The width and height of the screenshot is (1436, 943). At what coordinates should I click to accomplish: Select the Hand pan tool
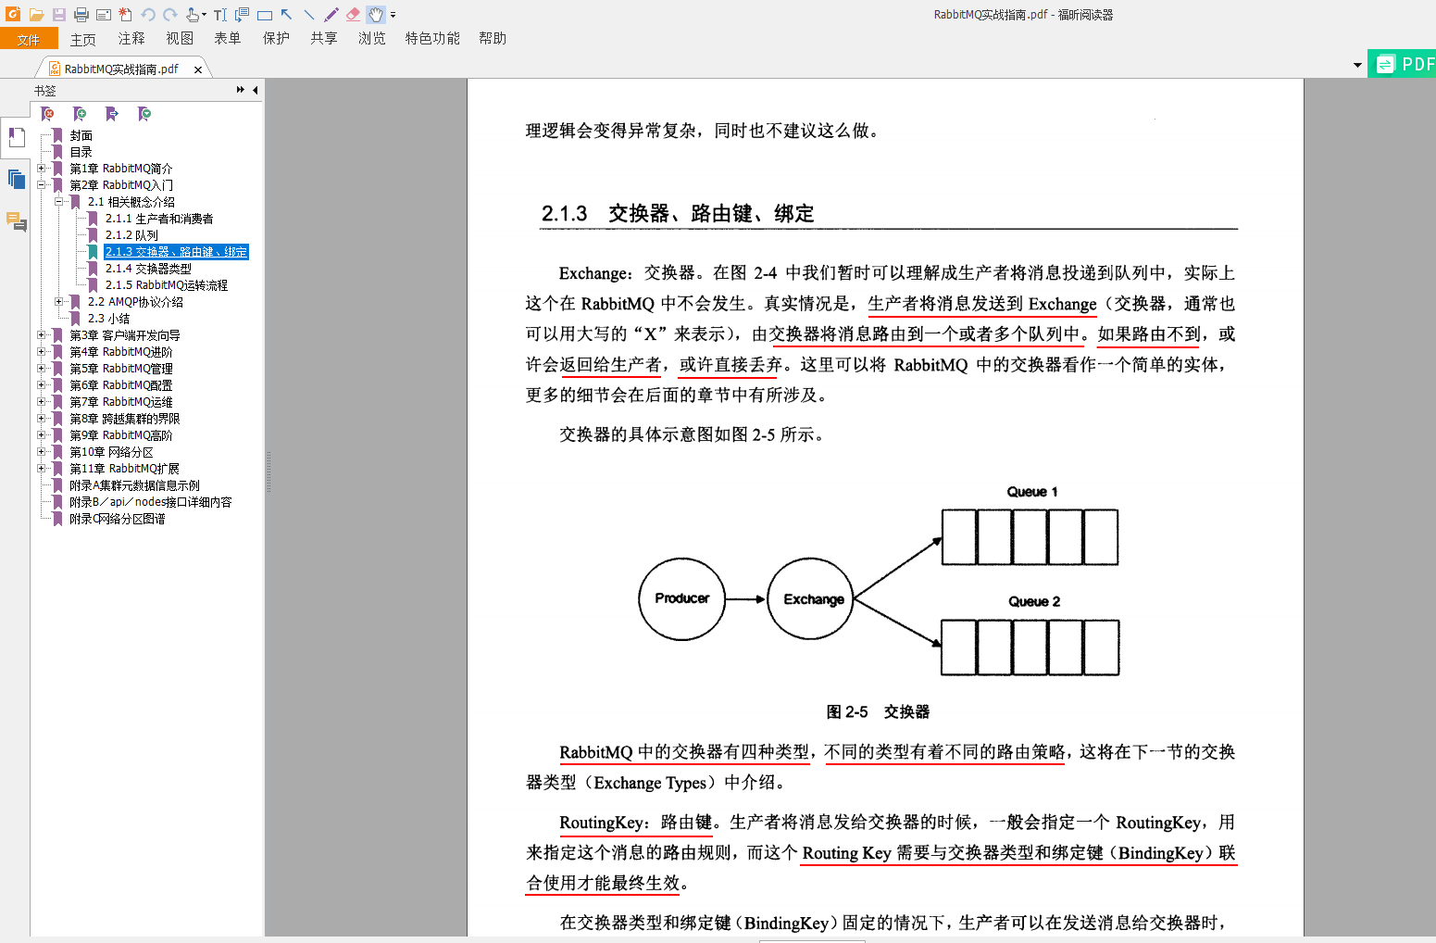pyautogui.click(x=376, y=14)
